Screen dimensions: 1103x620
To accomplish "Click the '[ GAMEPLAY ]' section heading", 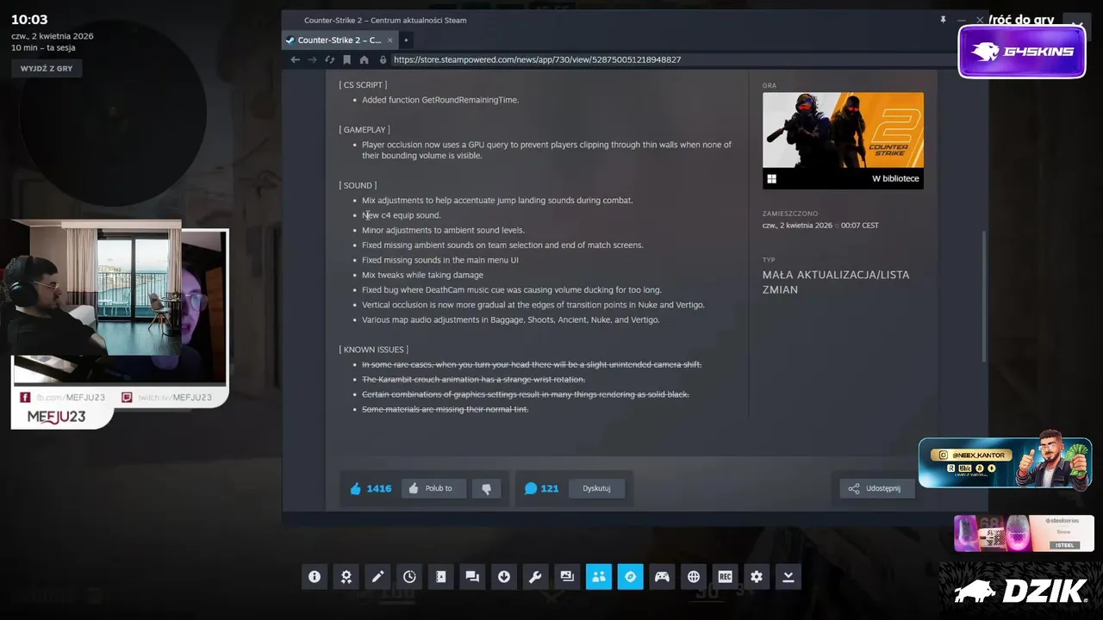I will [x=365, y=130].
